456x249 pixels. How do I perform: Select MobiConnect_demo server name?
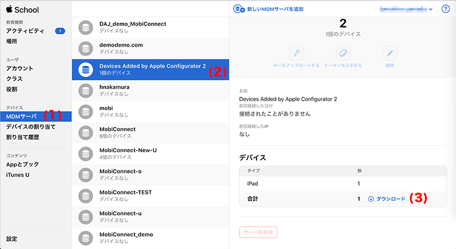click(x=126, y=235)
